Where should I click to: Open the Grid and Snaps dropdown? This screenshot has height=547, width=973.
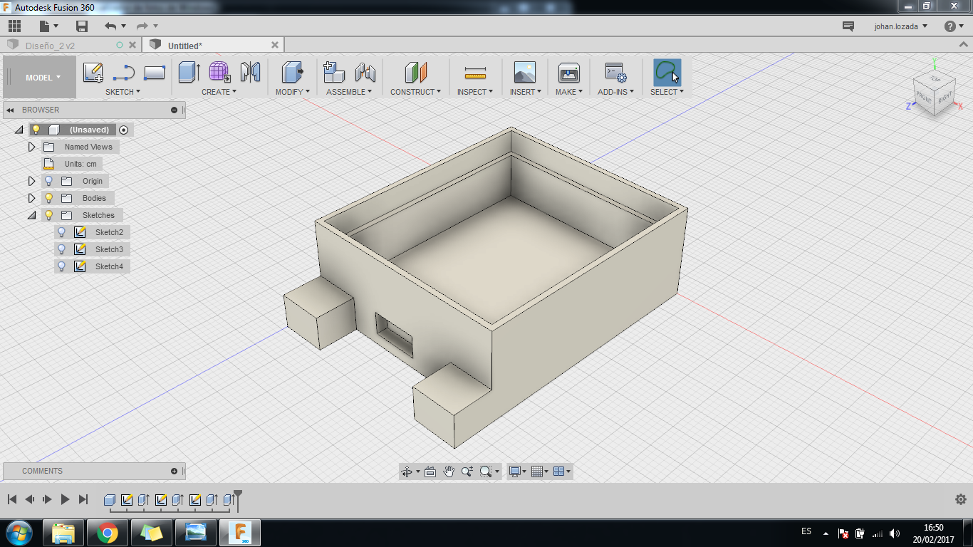[x=540, y=471]
